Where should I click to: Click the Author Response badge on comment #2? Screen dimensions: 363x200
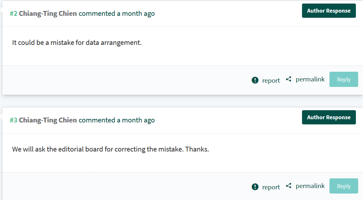(328, 11)
